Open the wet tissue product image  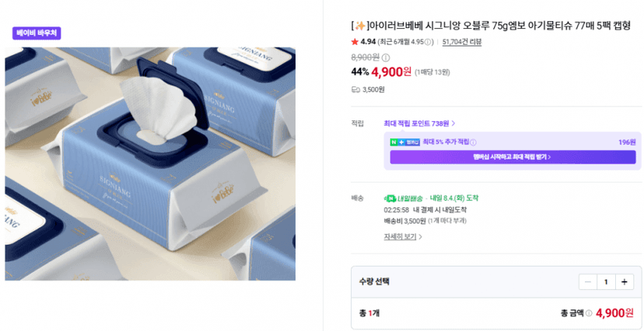150,164
